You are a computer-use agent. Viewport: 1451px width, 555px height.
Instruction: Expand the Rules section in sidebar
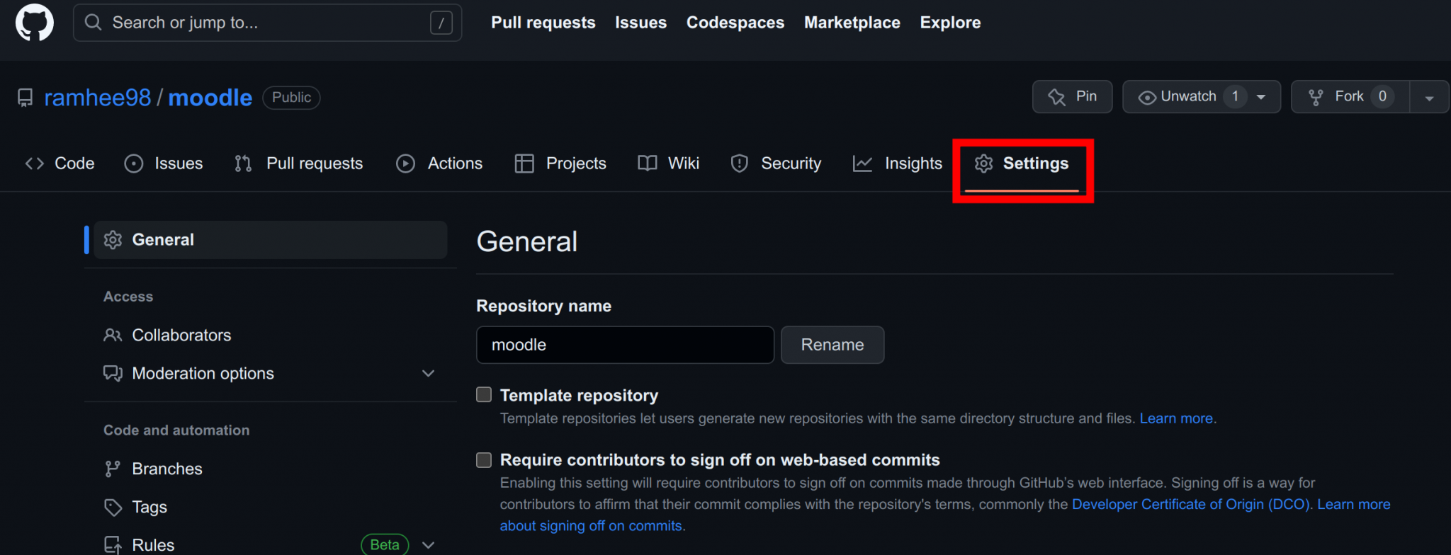coord(428,544)
